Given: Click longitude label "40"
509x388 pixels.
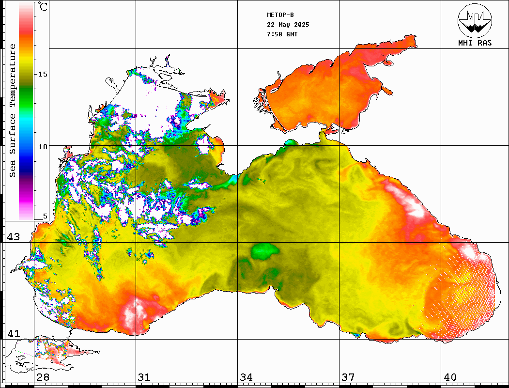Looking at the screenshot, I should tap(450, 377).
